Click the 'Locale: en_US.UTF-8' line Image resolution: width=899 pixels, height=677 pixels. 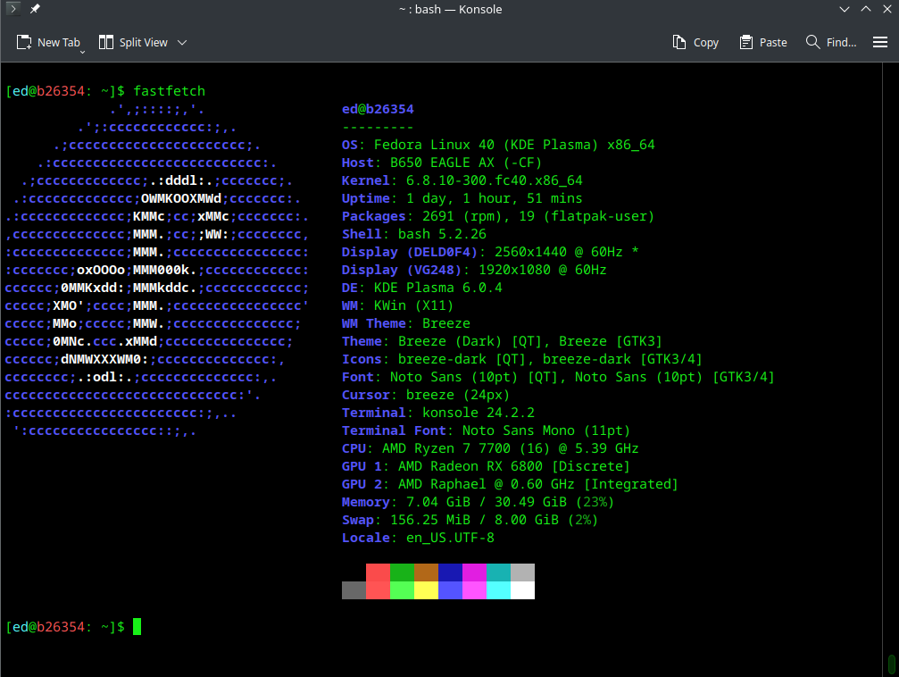click(x=418, y=538)
